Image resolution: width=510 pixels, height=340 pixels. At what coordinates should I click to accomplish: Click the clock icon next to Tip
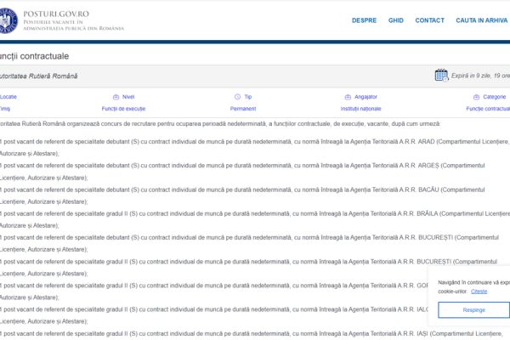237,97
